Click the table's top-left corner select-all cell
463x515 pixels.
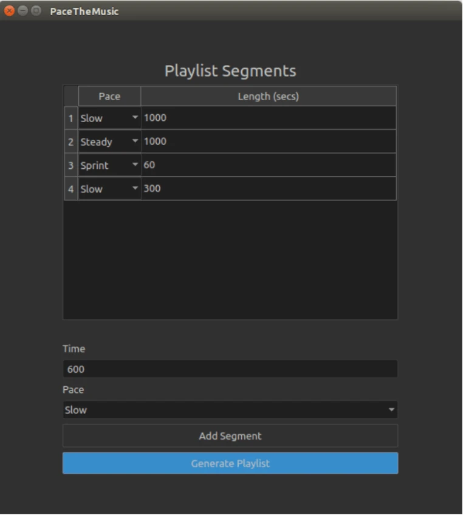(x=70, y=96)
